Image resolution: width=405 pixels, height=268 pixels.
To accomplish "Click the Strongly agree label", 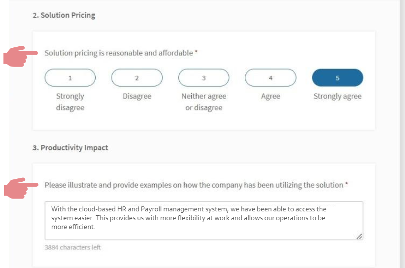I will pyautogui.click(x=337, y=96).
